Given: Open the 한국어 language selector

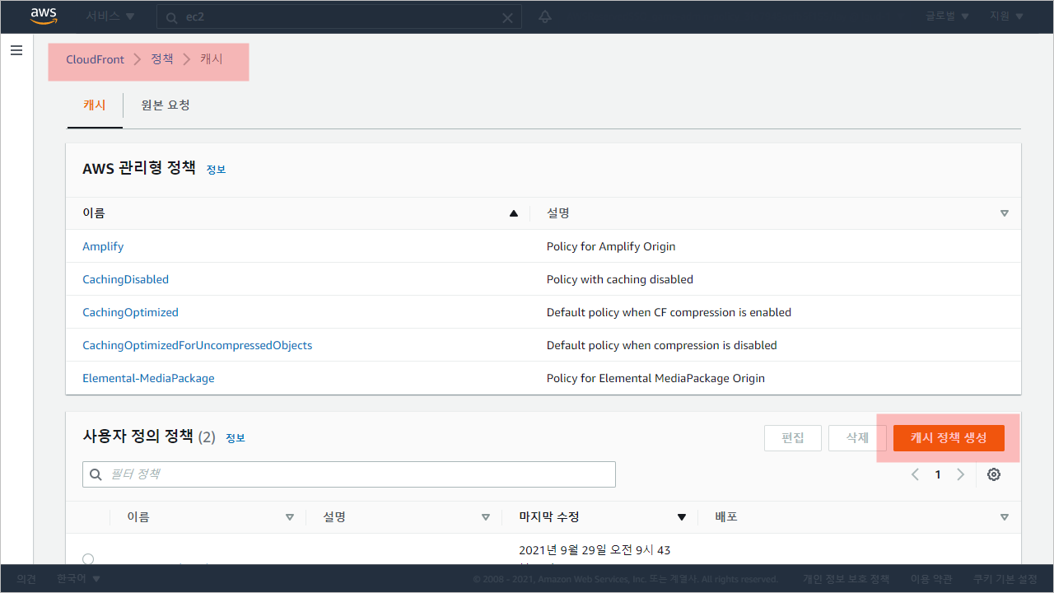Looking at the screenshot, I should 79,579.
